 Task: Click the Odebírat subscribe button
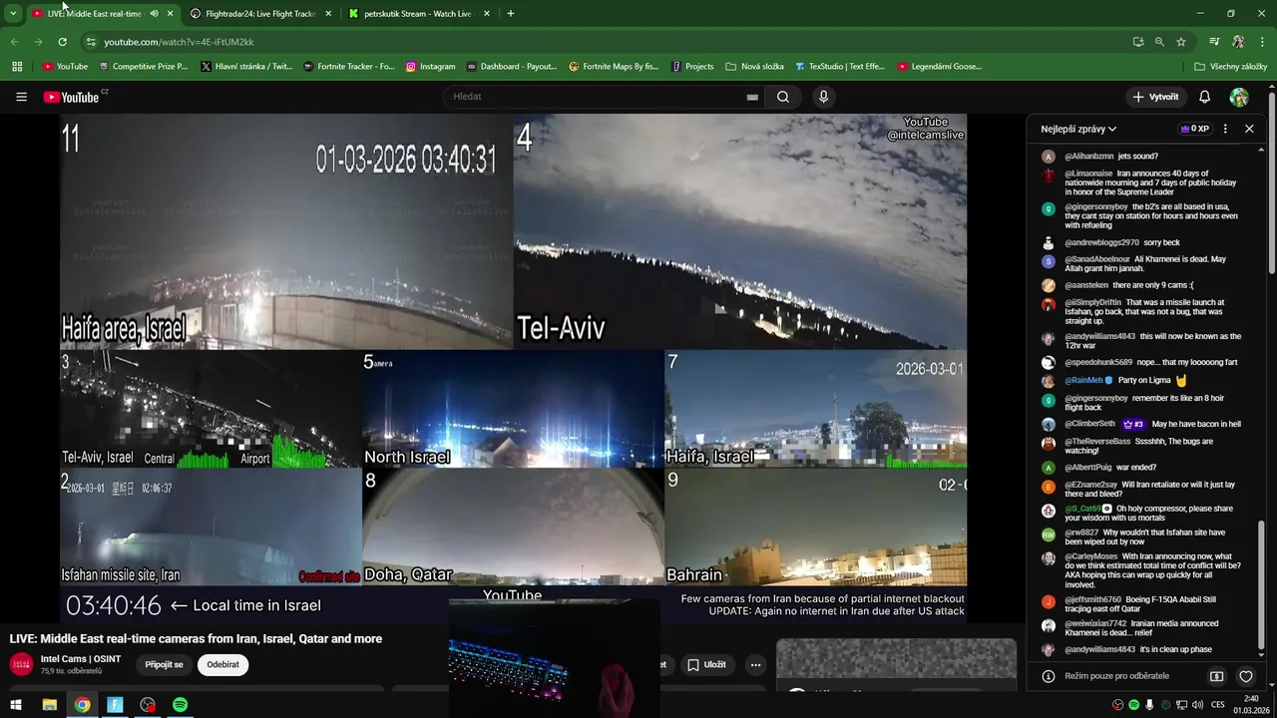(222, 664)
